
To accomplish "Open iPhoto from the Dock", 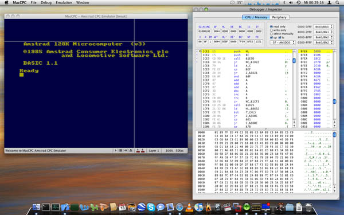I will click(x=132, y=207).
